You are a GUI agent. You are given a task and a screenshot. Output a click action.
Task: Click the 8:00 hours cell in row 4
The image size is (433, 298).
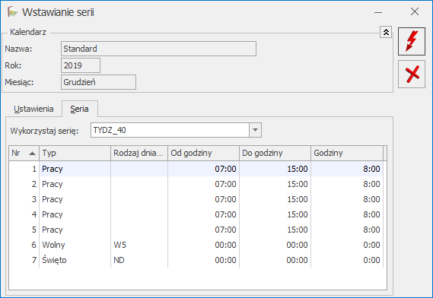pyautogui.click(x=347, y=214)
